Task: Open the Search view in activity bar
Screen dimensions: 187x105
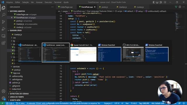Action: tap(4, 15)
